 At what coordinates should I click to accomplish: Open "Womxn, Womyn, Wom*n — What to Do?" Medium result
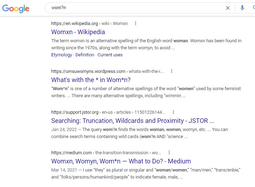point(121,161)
